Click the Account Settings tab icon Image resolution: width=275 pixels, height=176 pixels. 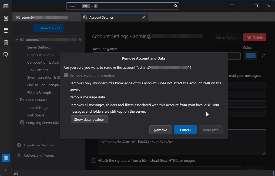85,17
